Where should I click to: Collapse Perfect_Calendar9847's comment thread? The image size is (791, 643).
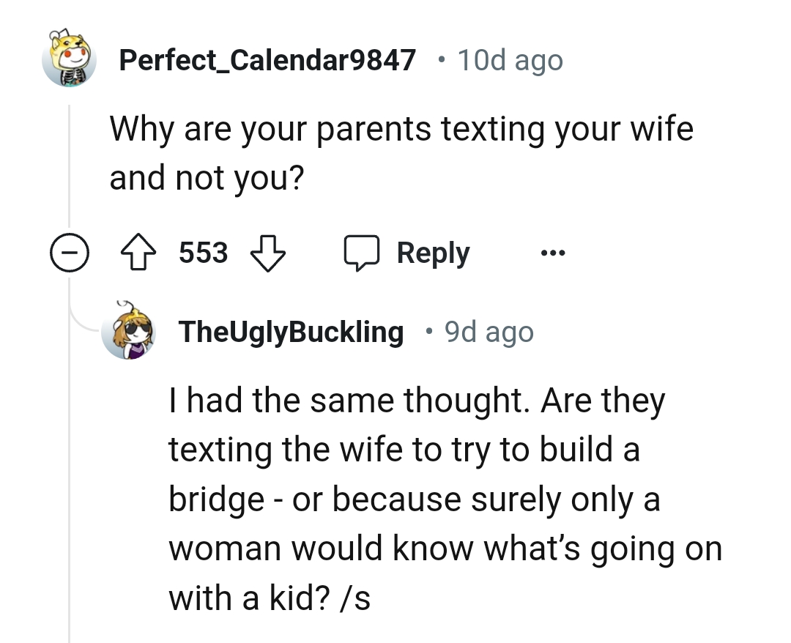tap(70, 253)
